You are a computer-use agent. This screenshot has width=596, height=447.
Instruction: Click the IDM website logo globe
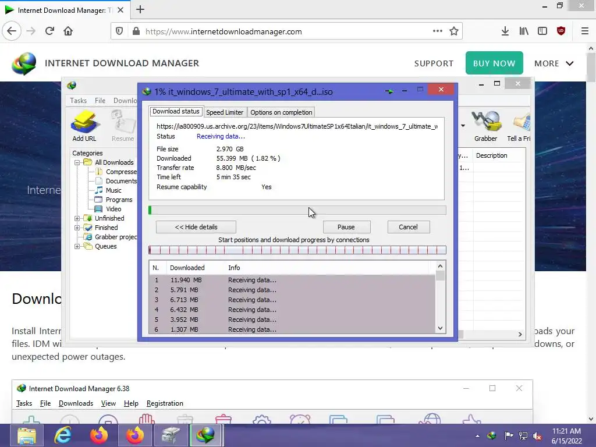24,63
